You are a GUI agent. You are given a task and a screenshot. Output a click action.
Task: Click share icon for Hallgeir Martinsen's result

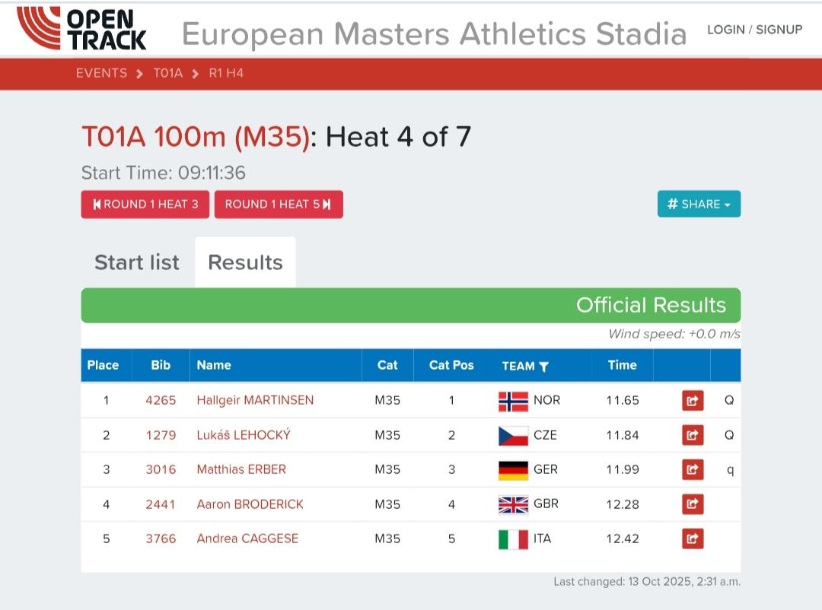(692, 400)
